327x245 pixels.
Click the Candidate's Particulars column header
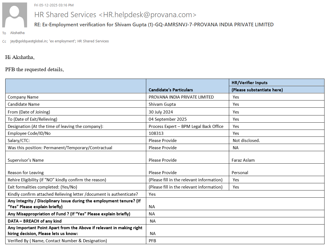tap(171, 90)
